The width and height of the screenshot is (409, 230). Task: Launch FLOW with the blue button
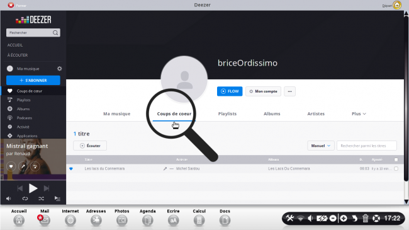(x=230, y=91)
